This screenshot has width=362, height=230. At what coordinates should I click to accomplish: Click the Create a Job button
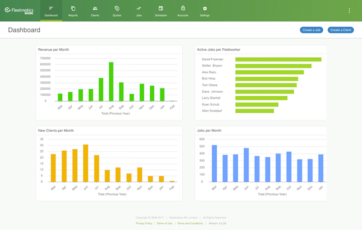point(311,30)
